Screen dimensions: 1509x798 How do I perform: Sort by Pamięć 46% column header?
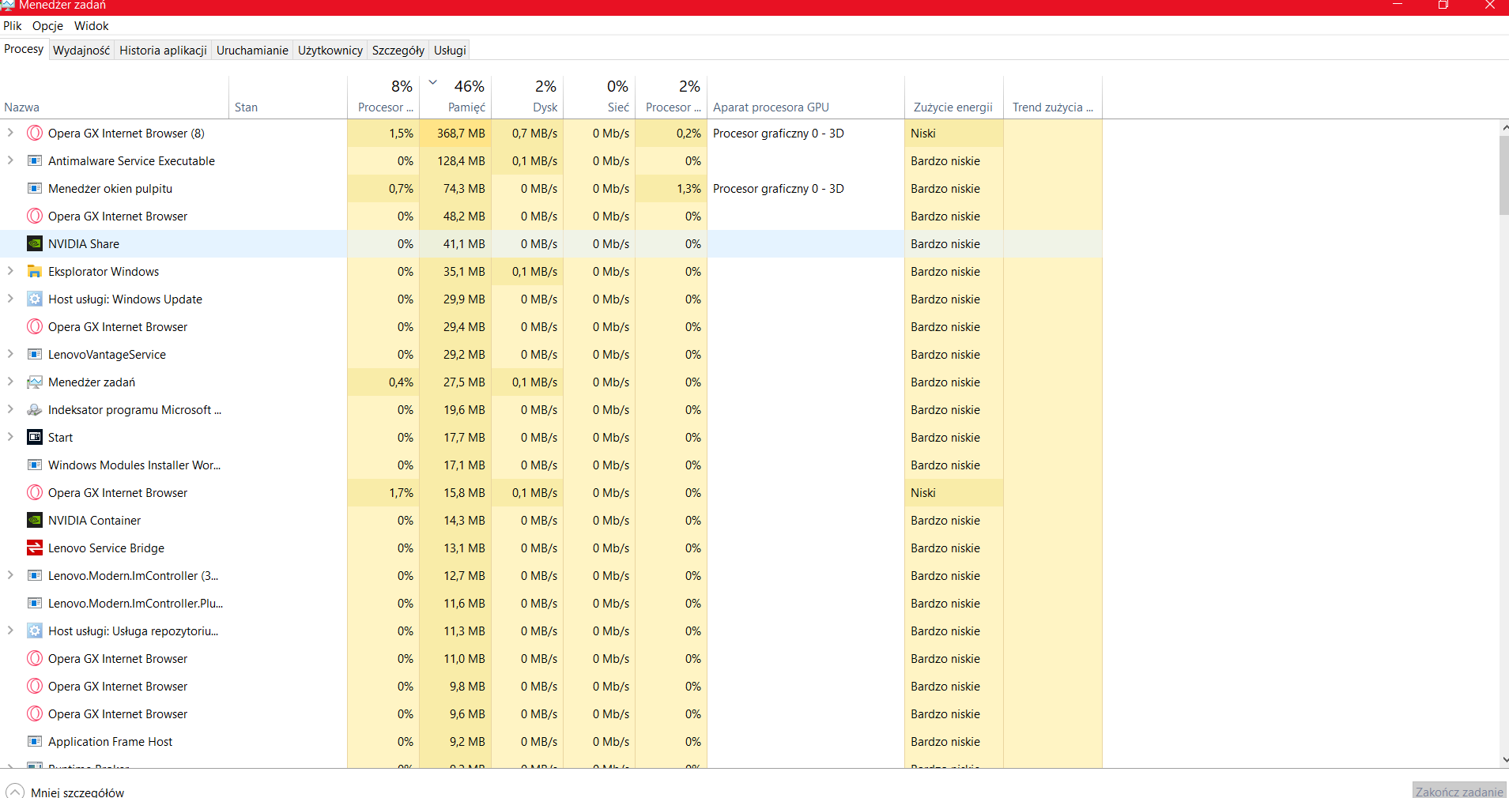[x=455, y=97]
